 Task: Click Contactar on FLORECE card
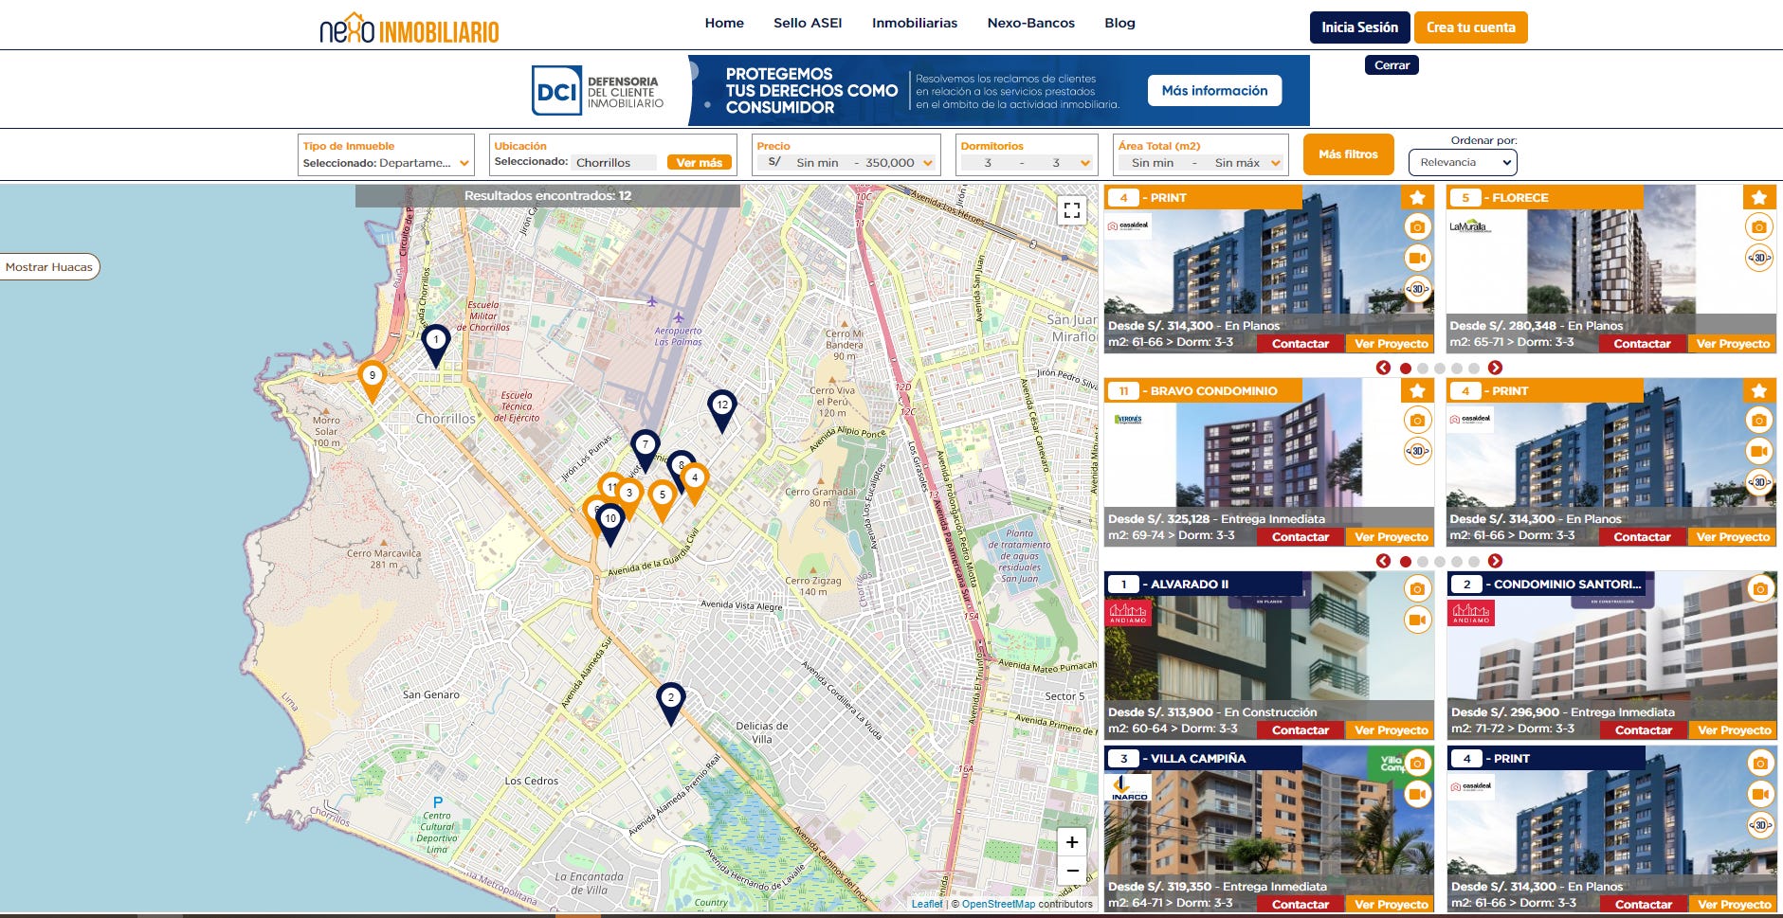tap(1642, 344)
